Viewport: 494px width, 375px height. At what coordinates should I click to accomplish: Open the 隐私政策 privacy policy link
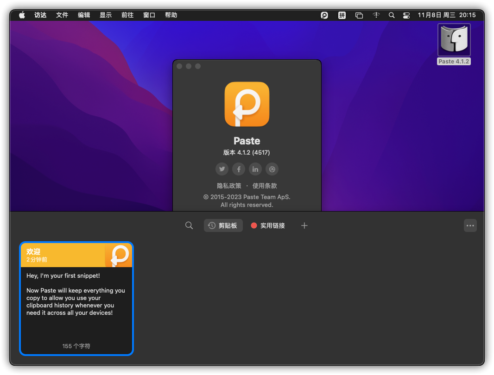click(229, 186)
